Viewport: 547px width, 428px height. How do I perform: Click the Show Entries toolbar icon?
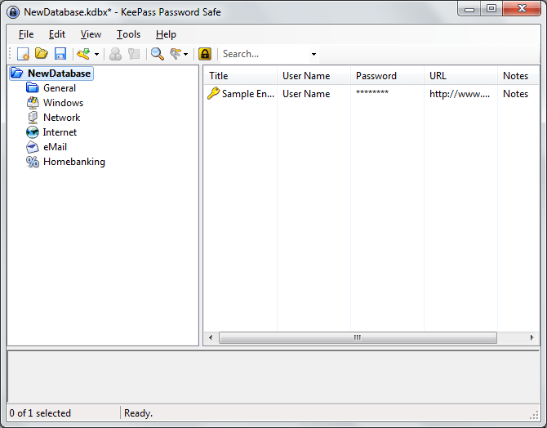pos(175,54)
